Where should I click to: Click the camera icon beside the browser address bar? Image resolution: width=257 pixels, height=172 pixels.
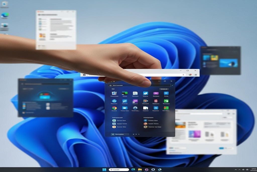click(84, 75)
